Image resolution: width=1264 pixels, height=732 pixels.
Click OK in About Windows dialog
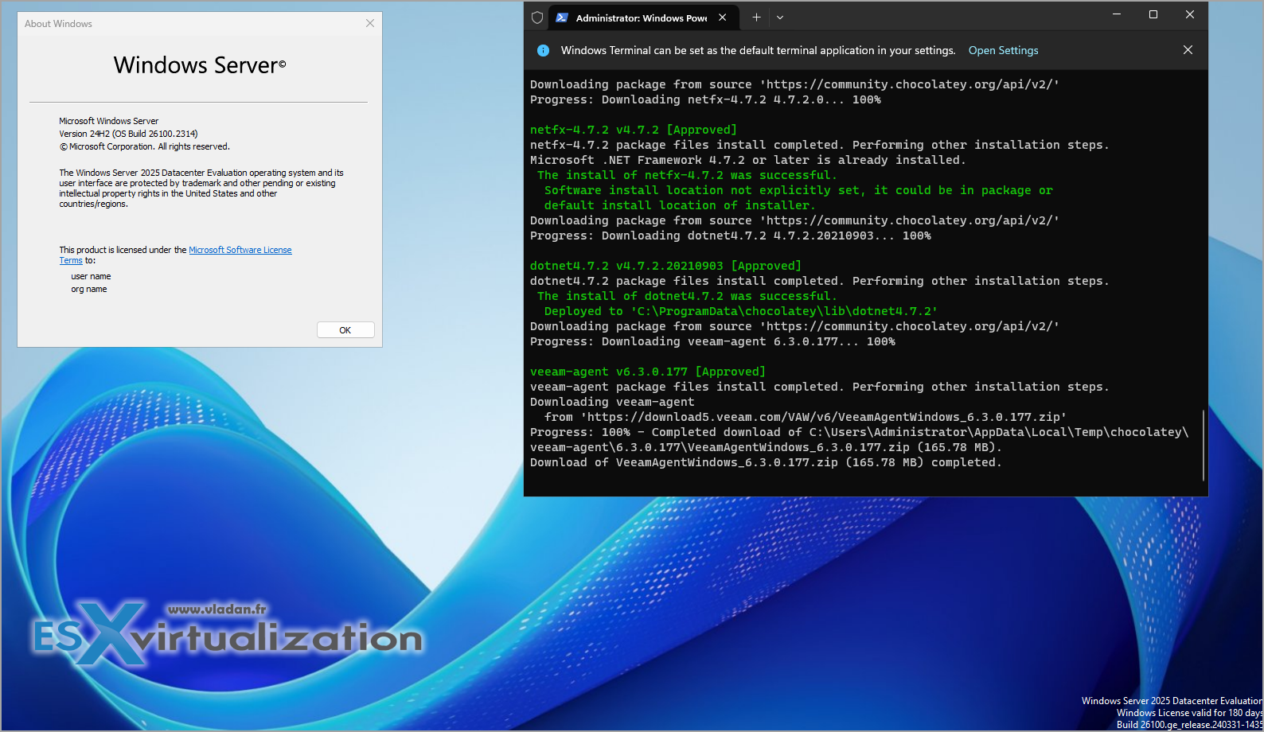[345, 330]
